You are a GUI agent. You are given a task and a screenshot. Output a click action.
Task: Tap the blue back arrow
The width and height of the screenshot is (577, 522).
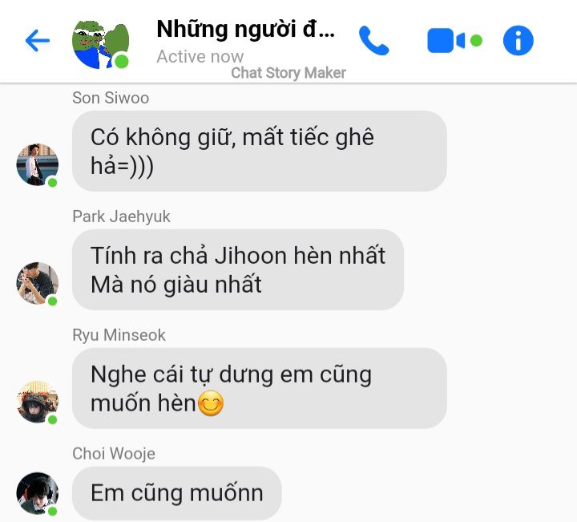[x=38, y=41]
